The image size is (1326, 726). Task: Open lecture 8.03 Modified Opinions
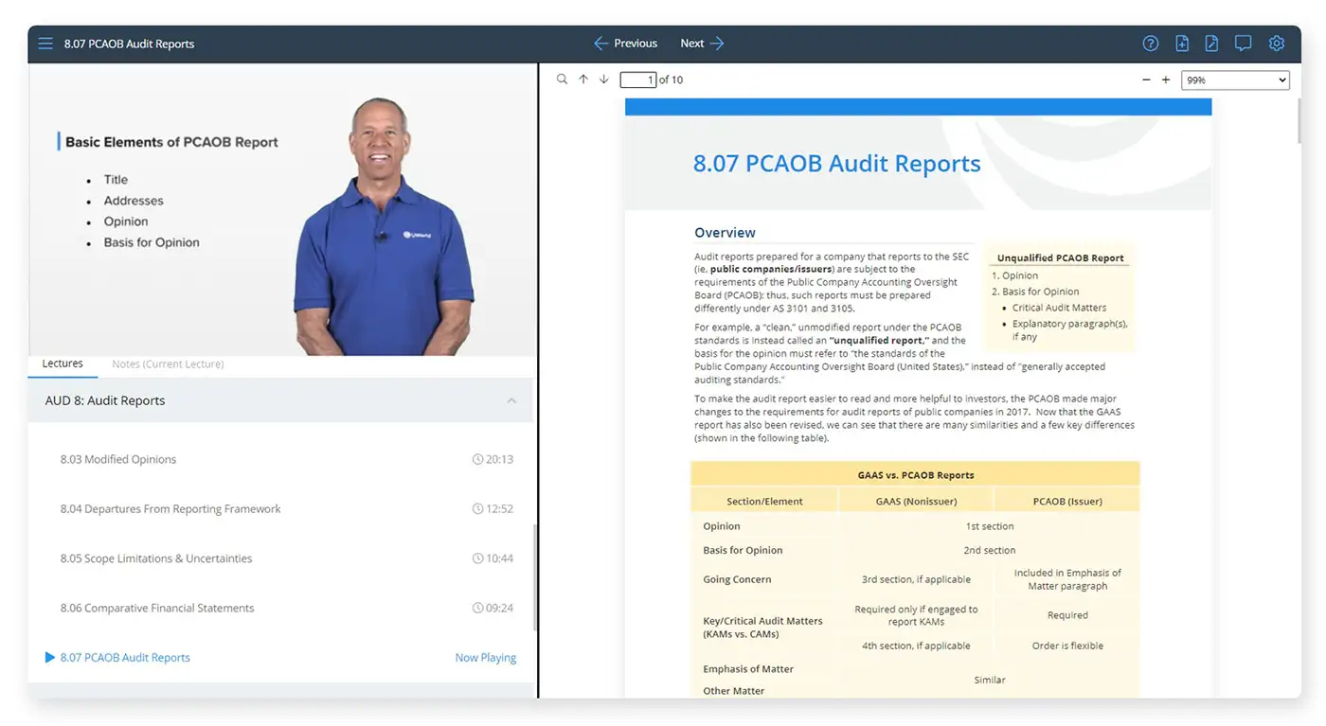(x=118, y=459)
